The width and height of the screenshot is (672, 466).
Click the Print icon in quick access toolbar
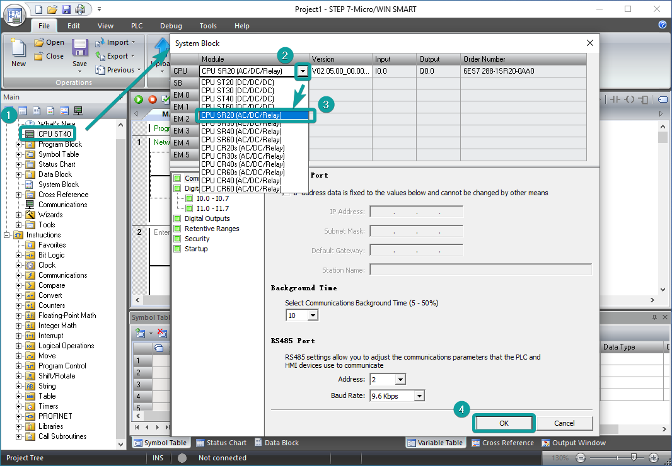(x=80, y=9)
